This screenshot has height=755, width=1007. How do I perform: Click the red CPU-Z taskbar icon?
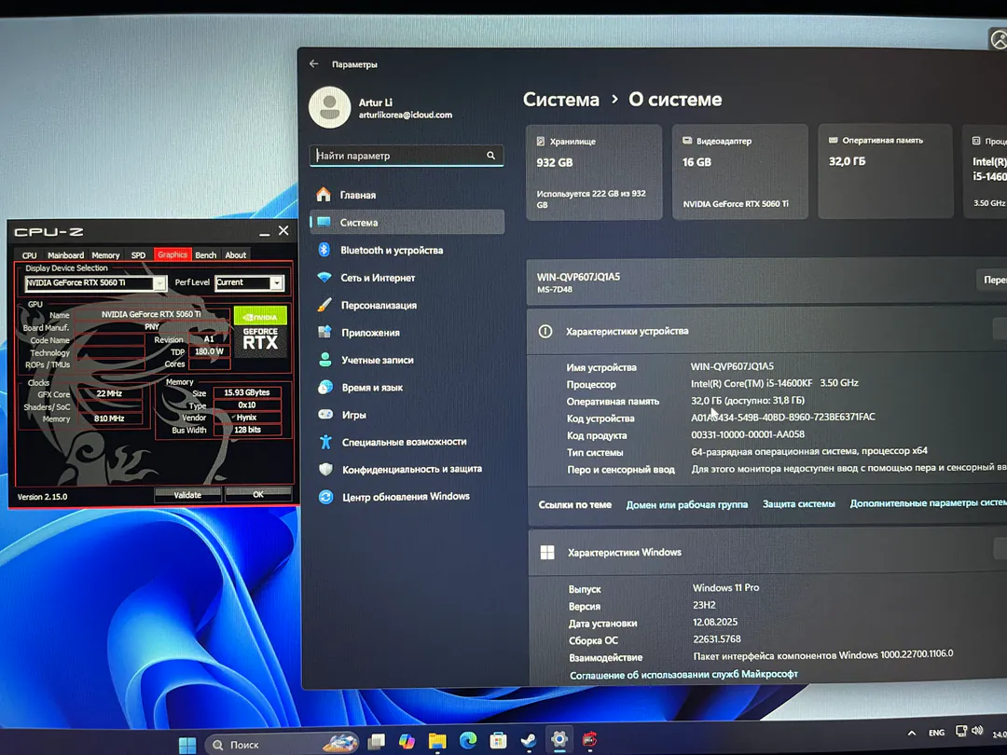589,739
